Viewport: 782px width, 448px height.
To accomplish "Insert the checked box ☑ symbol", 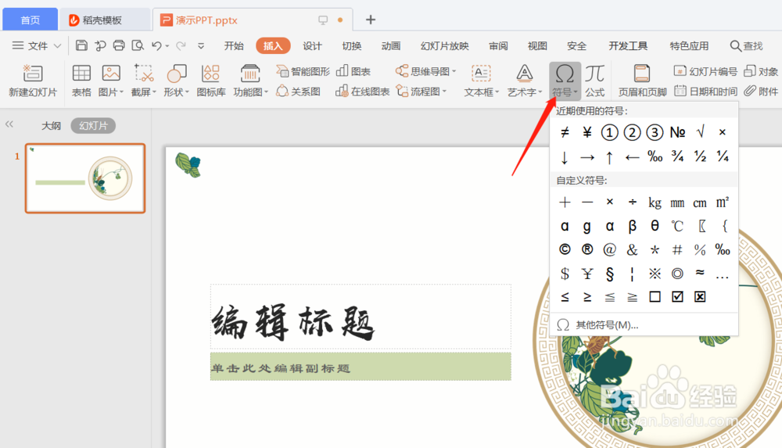I will 677,297.
